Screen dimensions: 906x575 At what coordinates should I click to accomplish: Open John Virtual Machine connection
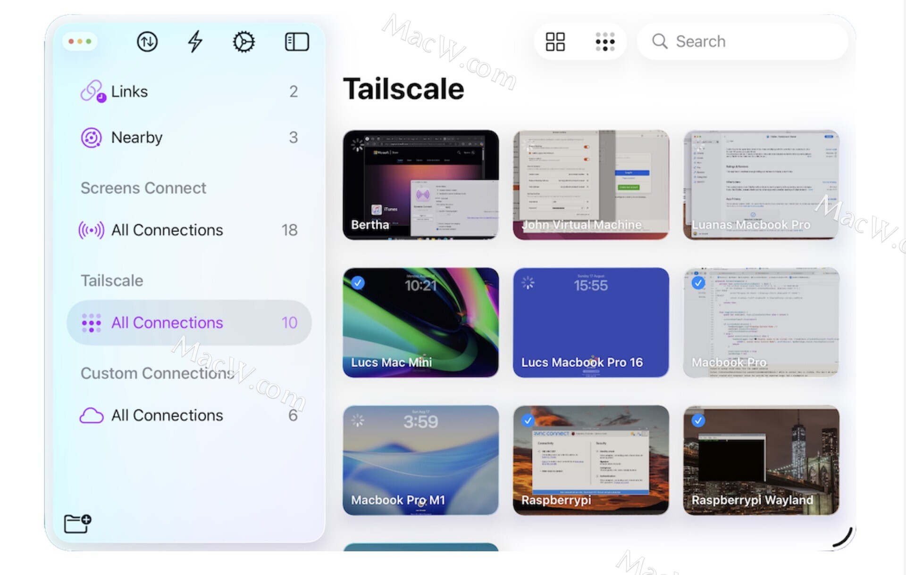(591, 185)
